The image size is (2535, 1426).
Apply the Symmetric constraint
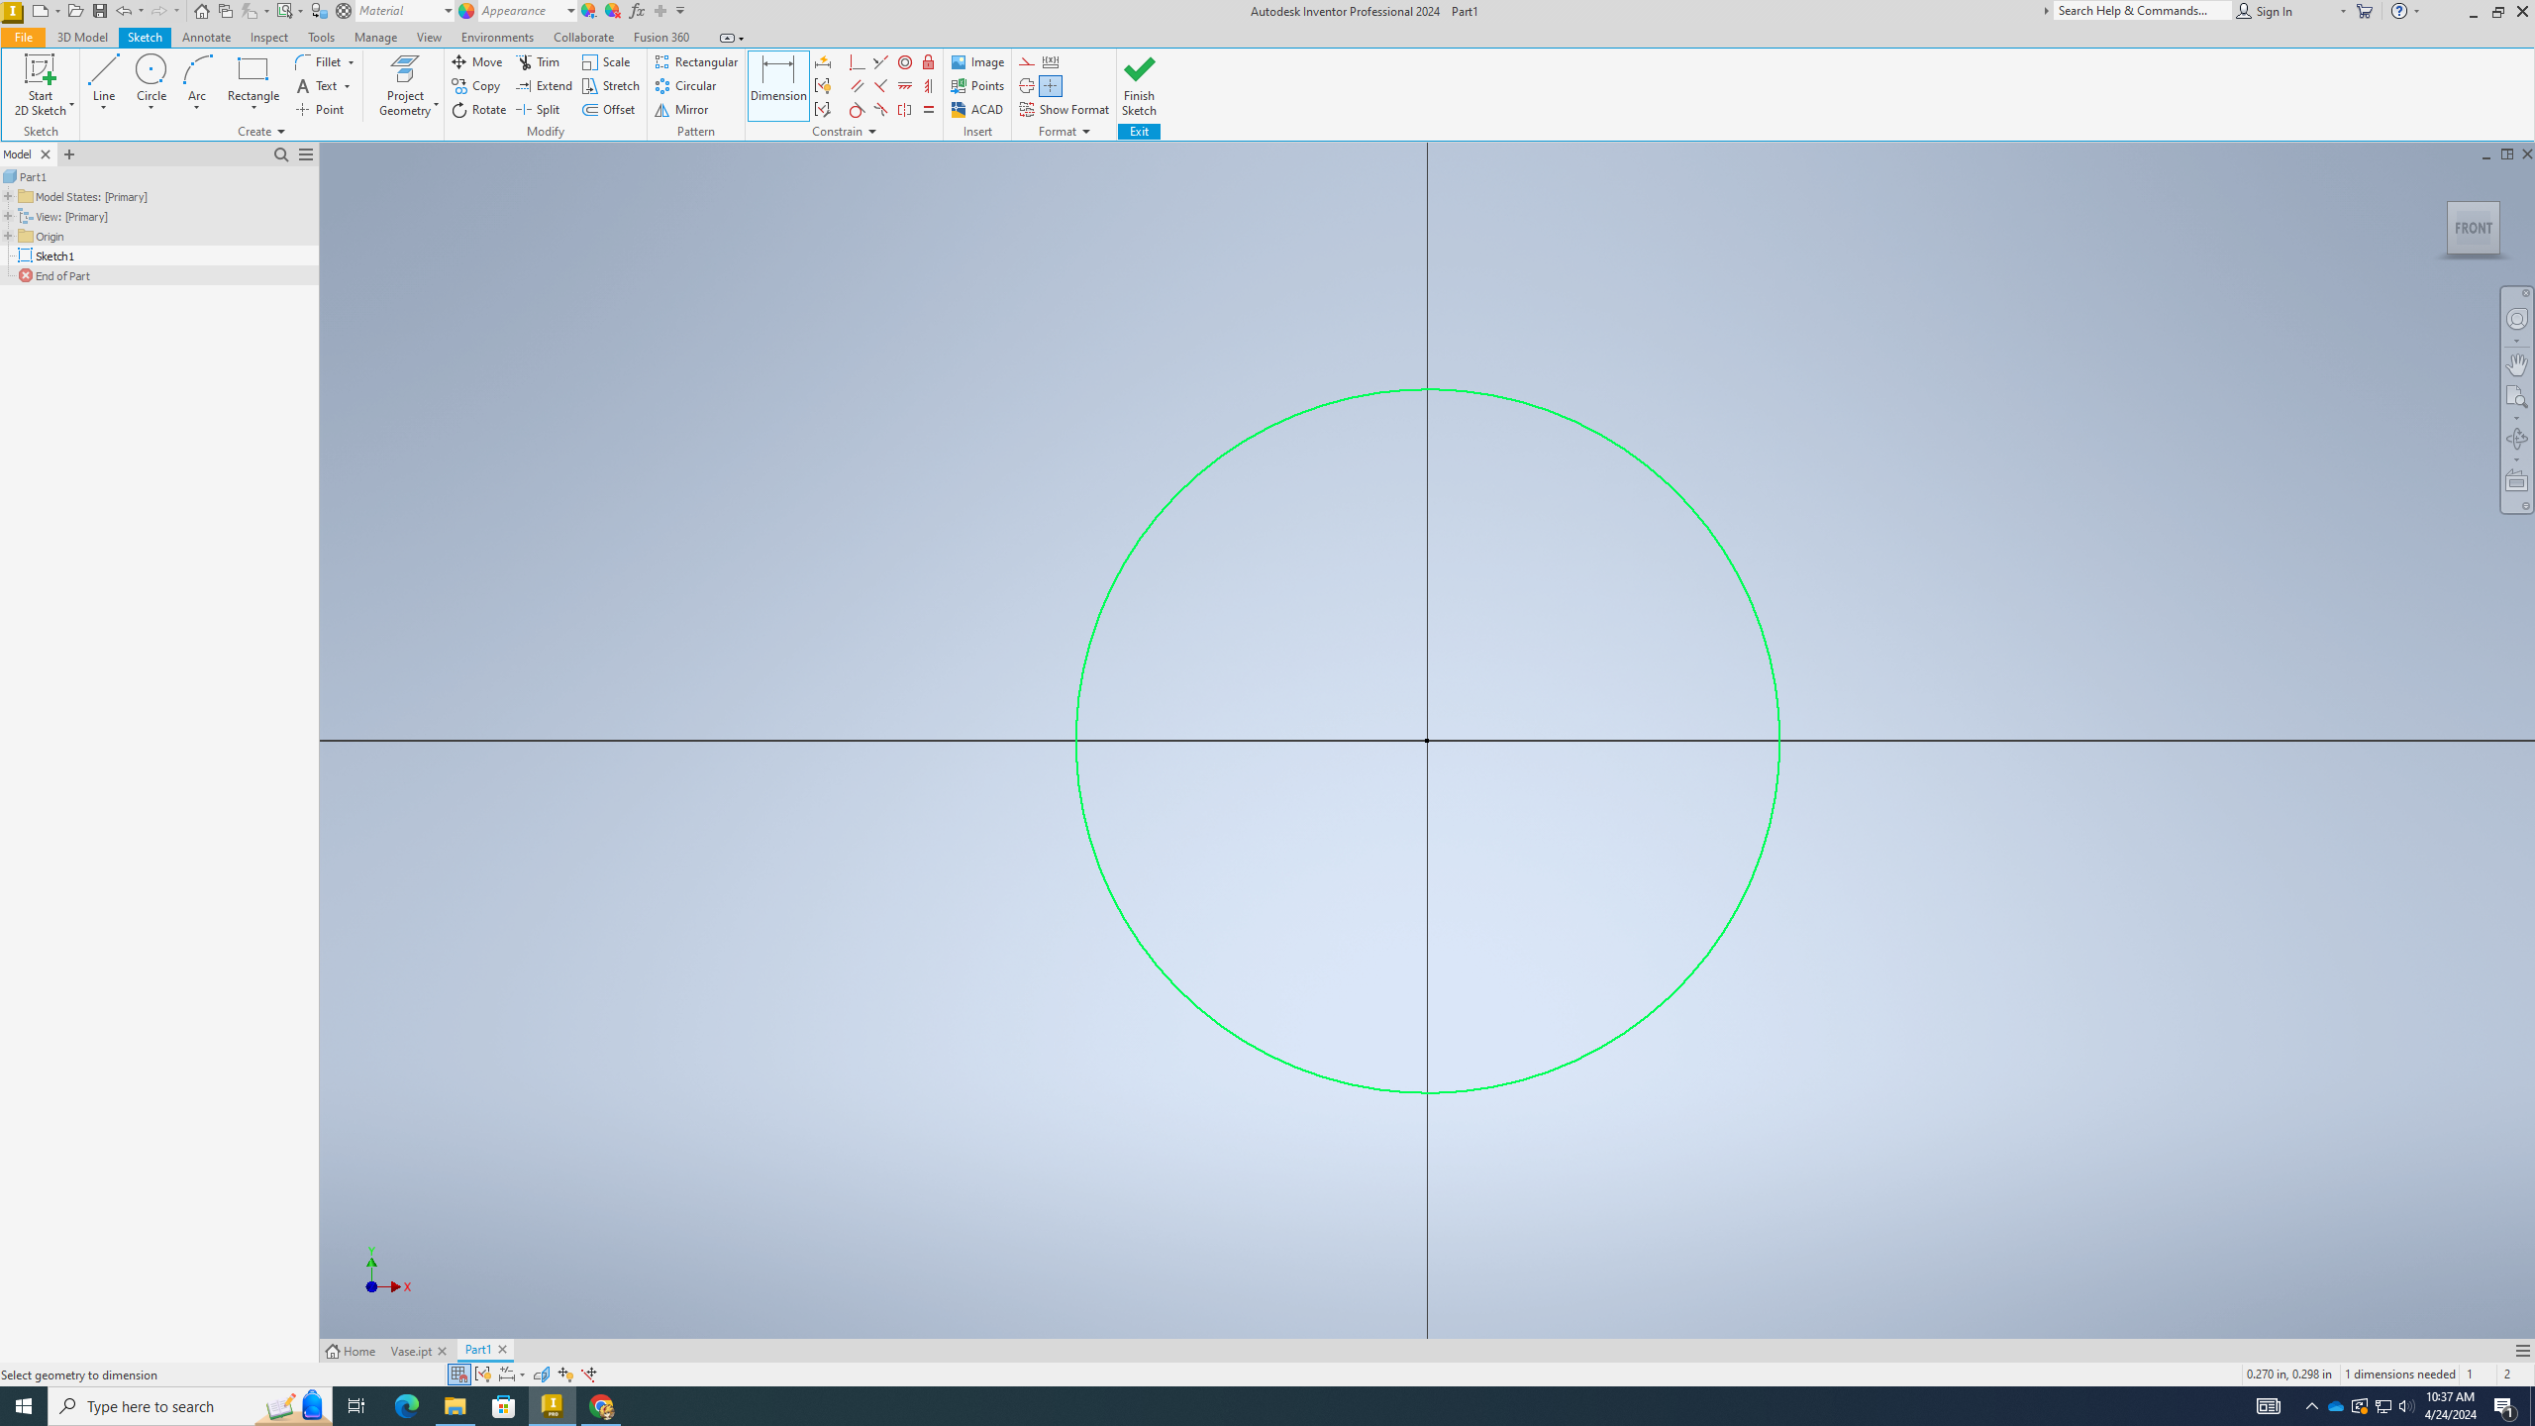[905, 110]
